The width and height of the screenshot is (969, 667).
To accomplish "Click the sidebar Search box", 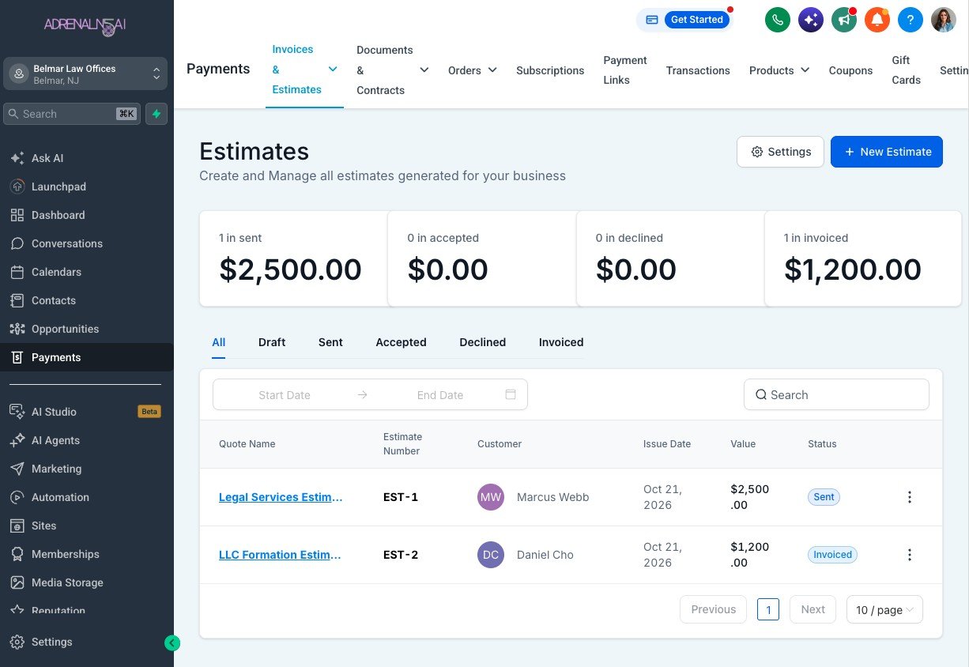I will point(72,114).
